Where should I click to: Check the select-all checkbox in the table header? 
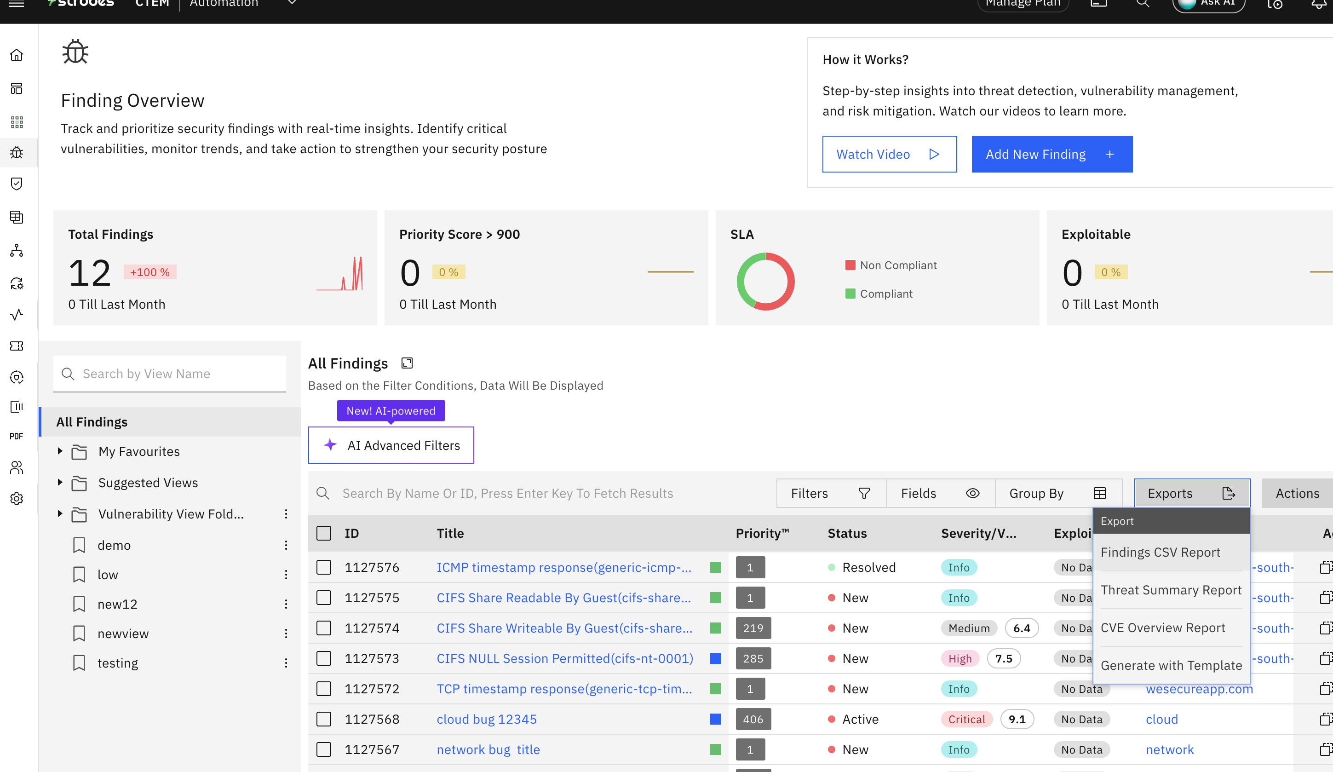tap(324, 533)
